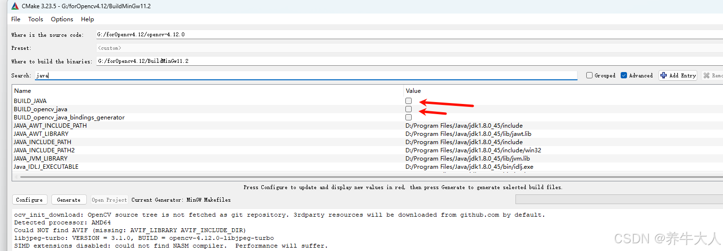The image size is (723, 251).
Task: Click the Add Entry button label
Action: (682, 75)
